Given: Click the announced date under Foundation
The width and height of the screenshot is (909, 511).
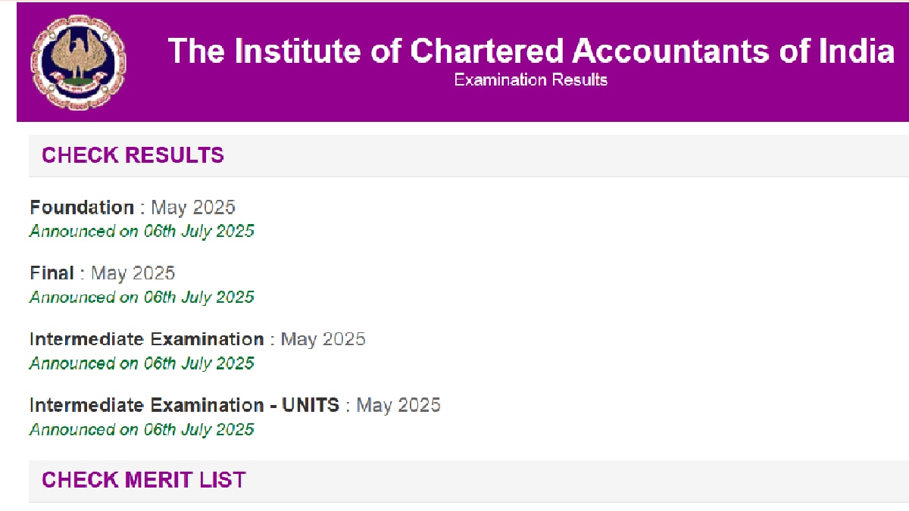Looking at the screenshot, I should click(x=142, y=232).
